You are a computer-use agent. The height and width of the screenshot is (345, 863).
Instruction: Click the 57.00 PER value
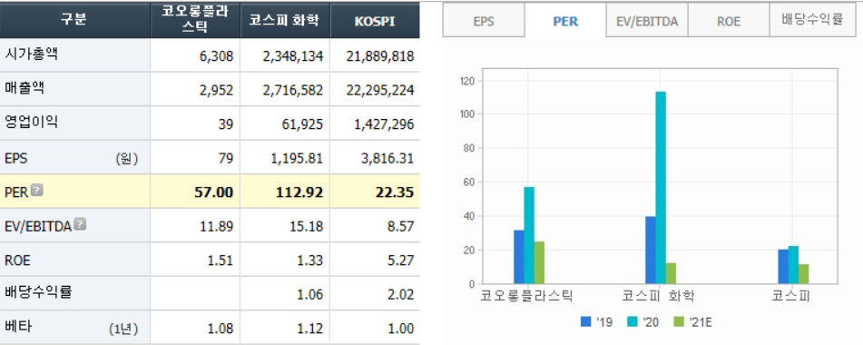215,192
